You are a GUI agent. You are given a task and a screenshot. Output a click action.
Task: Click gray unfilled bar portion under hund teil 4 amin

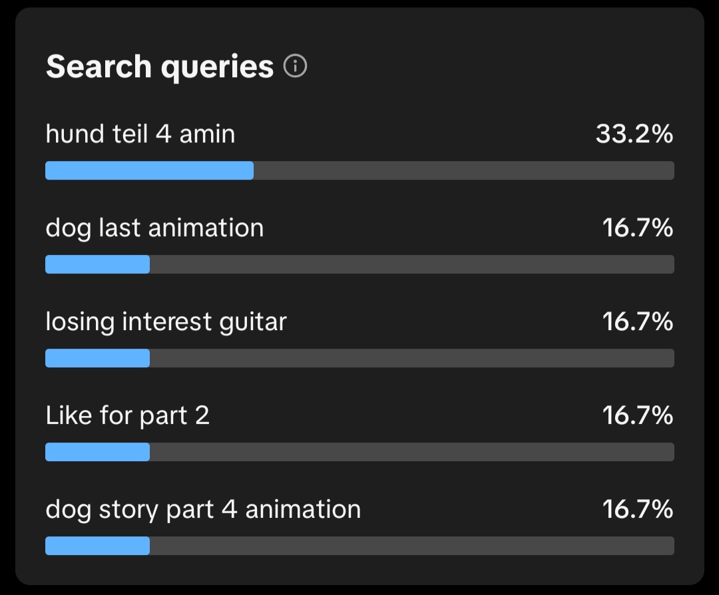pos(463,170)
